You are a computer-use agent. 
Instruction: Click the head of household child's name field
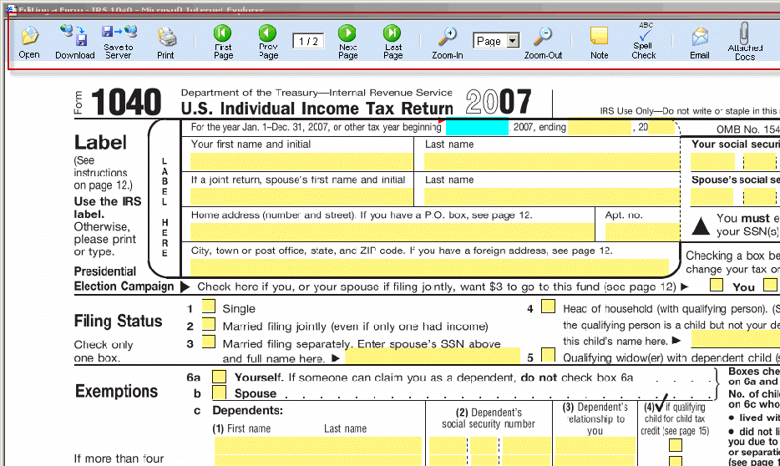point(736,340)
